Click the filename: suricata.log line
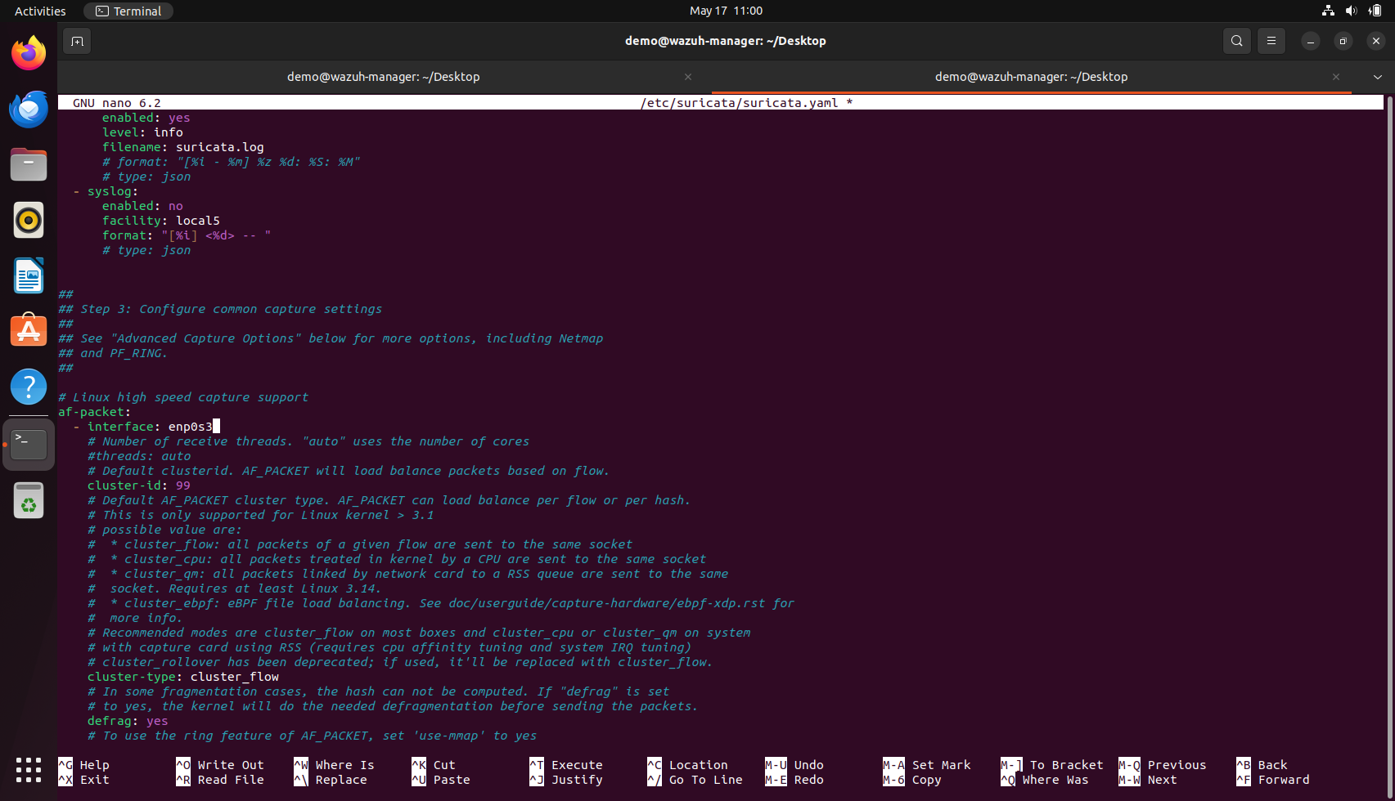The height and width of the screenshot is (801, 1395). click(x=183, y=147)
